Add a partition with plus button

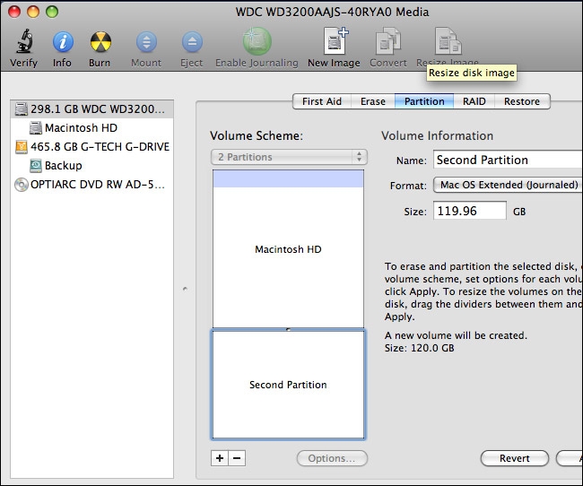pyautogui.click(x=220, y=458)
